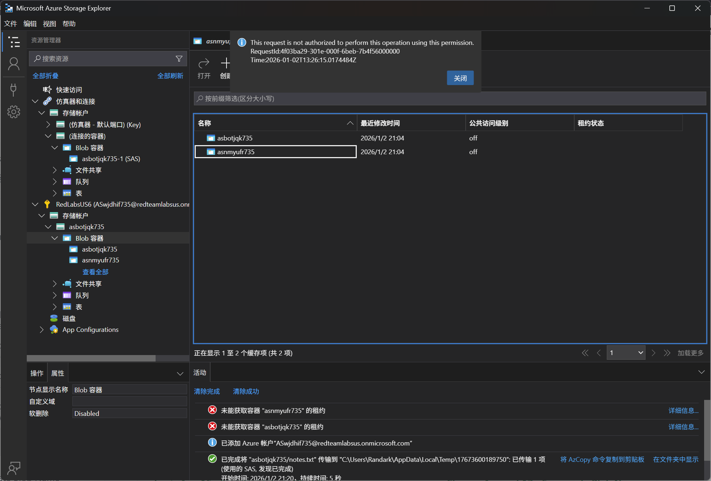Expand the 文件共享 node under asbotjqk735
The height and width of the screenshot is (481, 711).
(55, 284)
